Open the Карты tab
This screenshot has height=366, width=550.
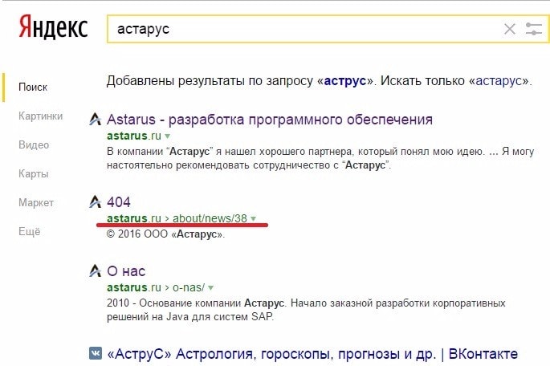[x=34, y=173]
